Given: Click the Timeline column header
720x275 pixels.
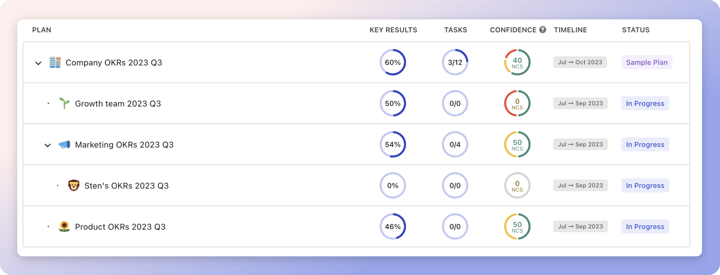Looking at the screenshot, I should point(570,30).
